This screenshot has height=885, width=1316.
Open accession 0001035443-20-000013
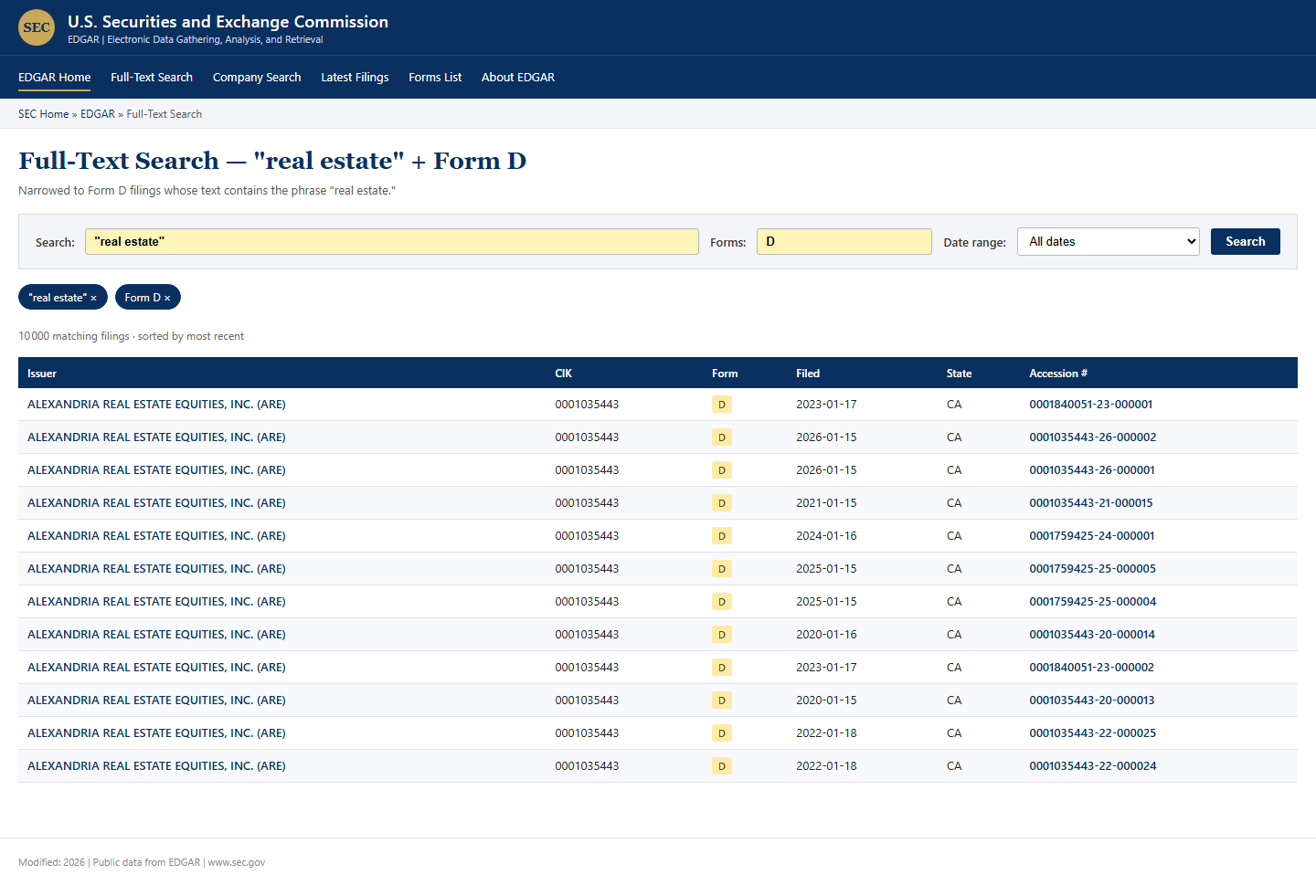(x=1091, y=701)
